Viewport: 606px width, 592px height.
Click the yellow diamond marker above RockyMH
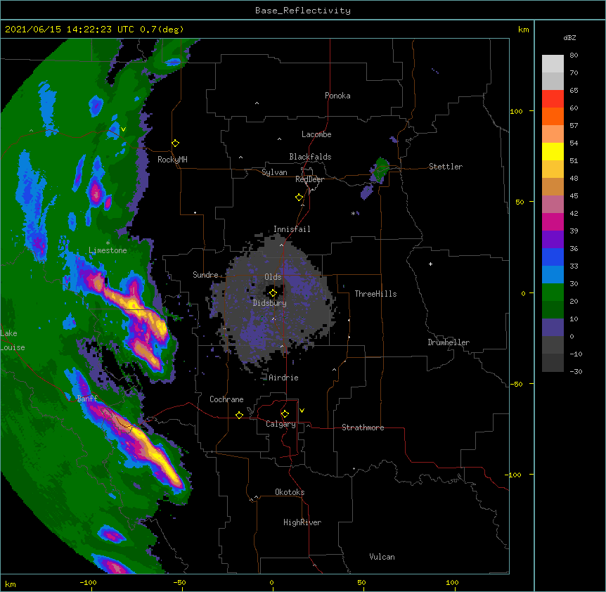coord(176,143)
